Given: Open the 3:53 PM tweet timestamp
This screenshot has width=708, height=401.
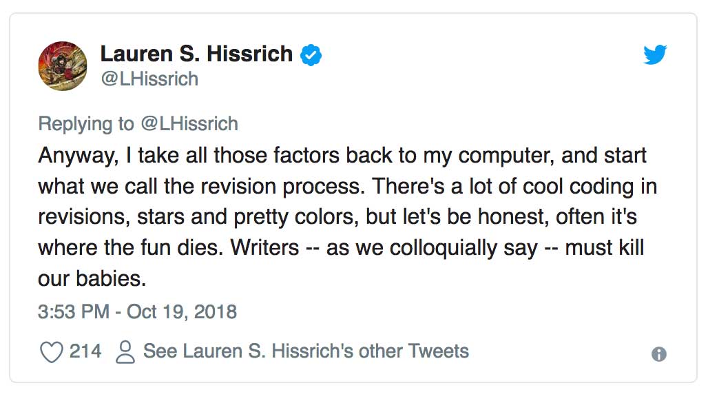Looking at the screenshot, I should (74, 311).
